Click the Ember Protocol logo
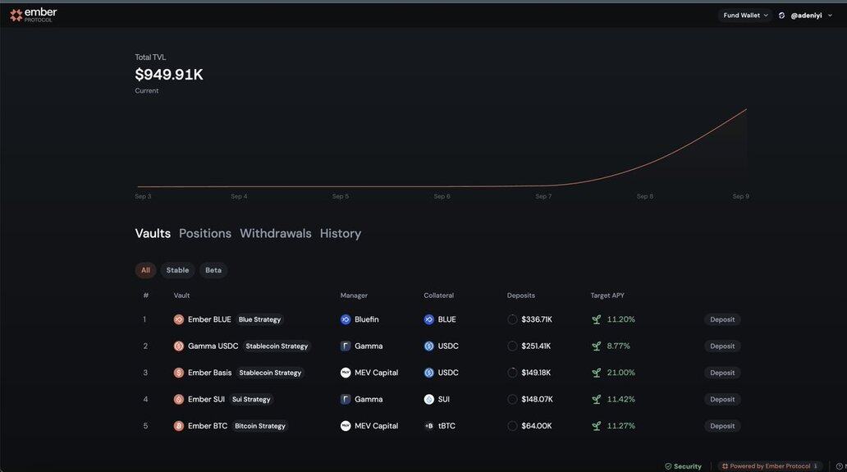 [x=33, y=15]
